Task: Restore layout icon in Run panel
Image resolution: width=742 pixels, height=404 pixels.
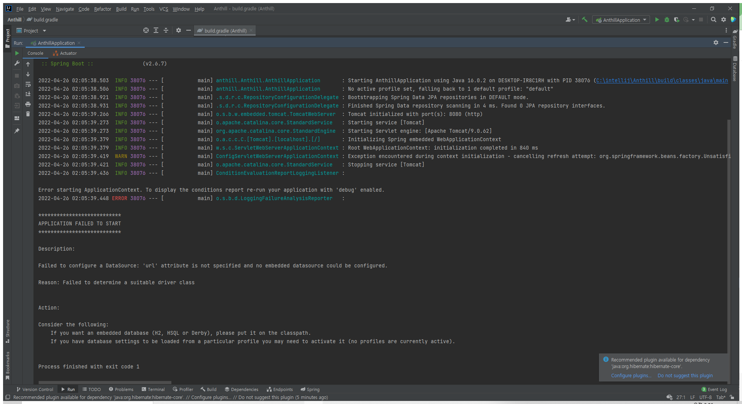Action: 17,118
